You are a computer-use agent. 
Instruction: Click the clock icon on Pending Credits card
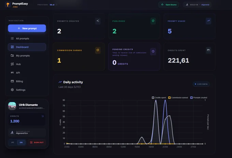tap(153, 51)
